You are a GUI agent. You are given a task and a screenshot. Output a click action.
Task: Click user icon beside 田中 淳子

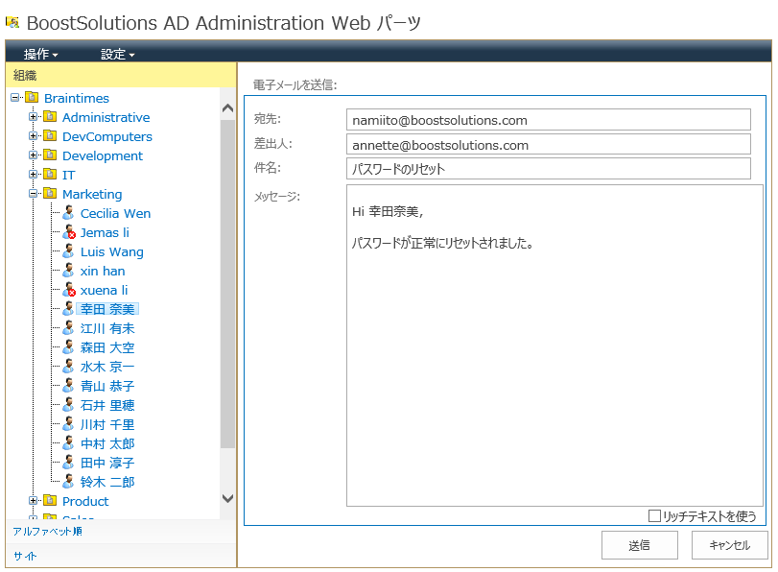tap(68, 462)
